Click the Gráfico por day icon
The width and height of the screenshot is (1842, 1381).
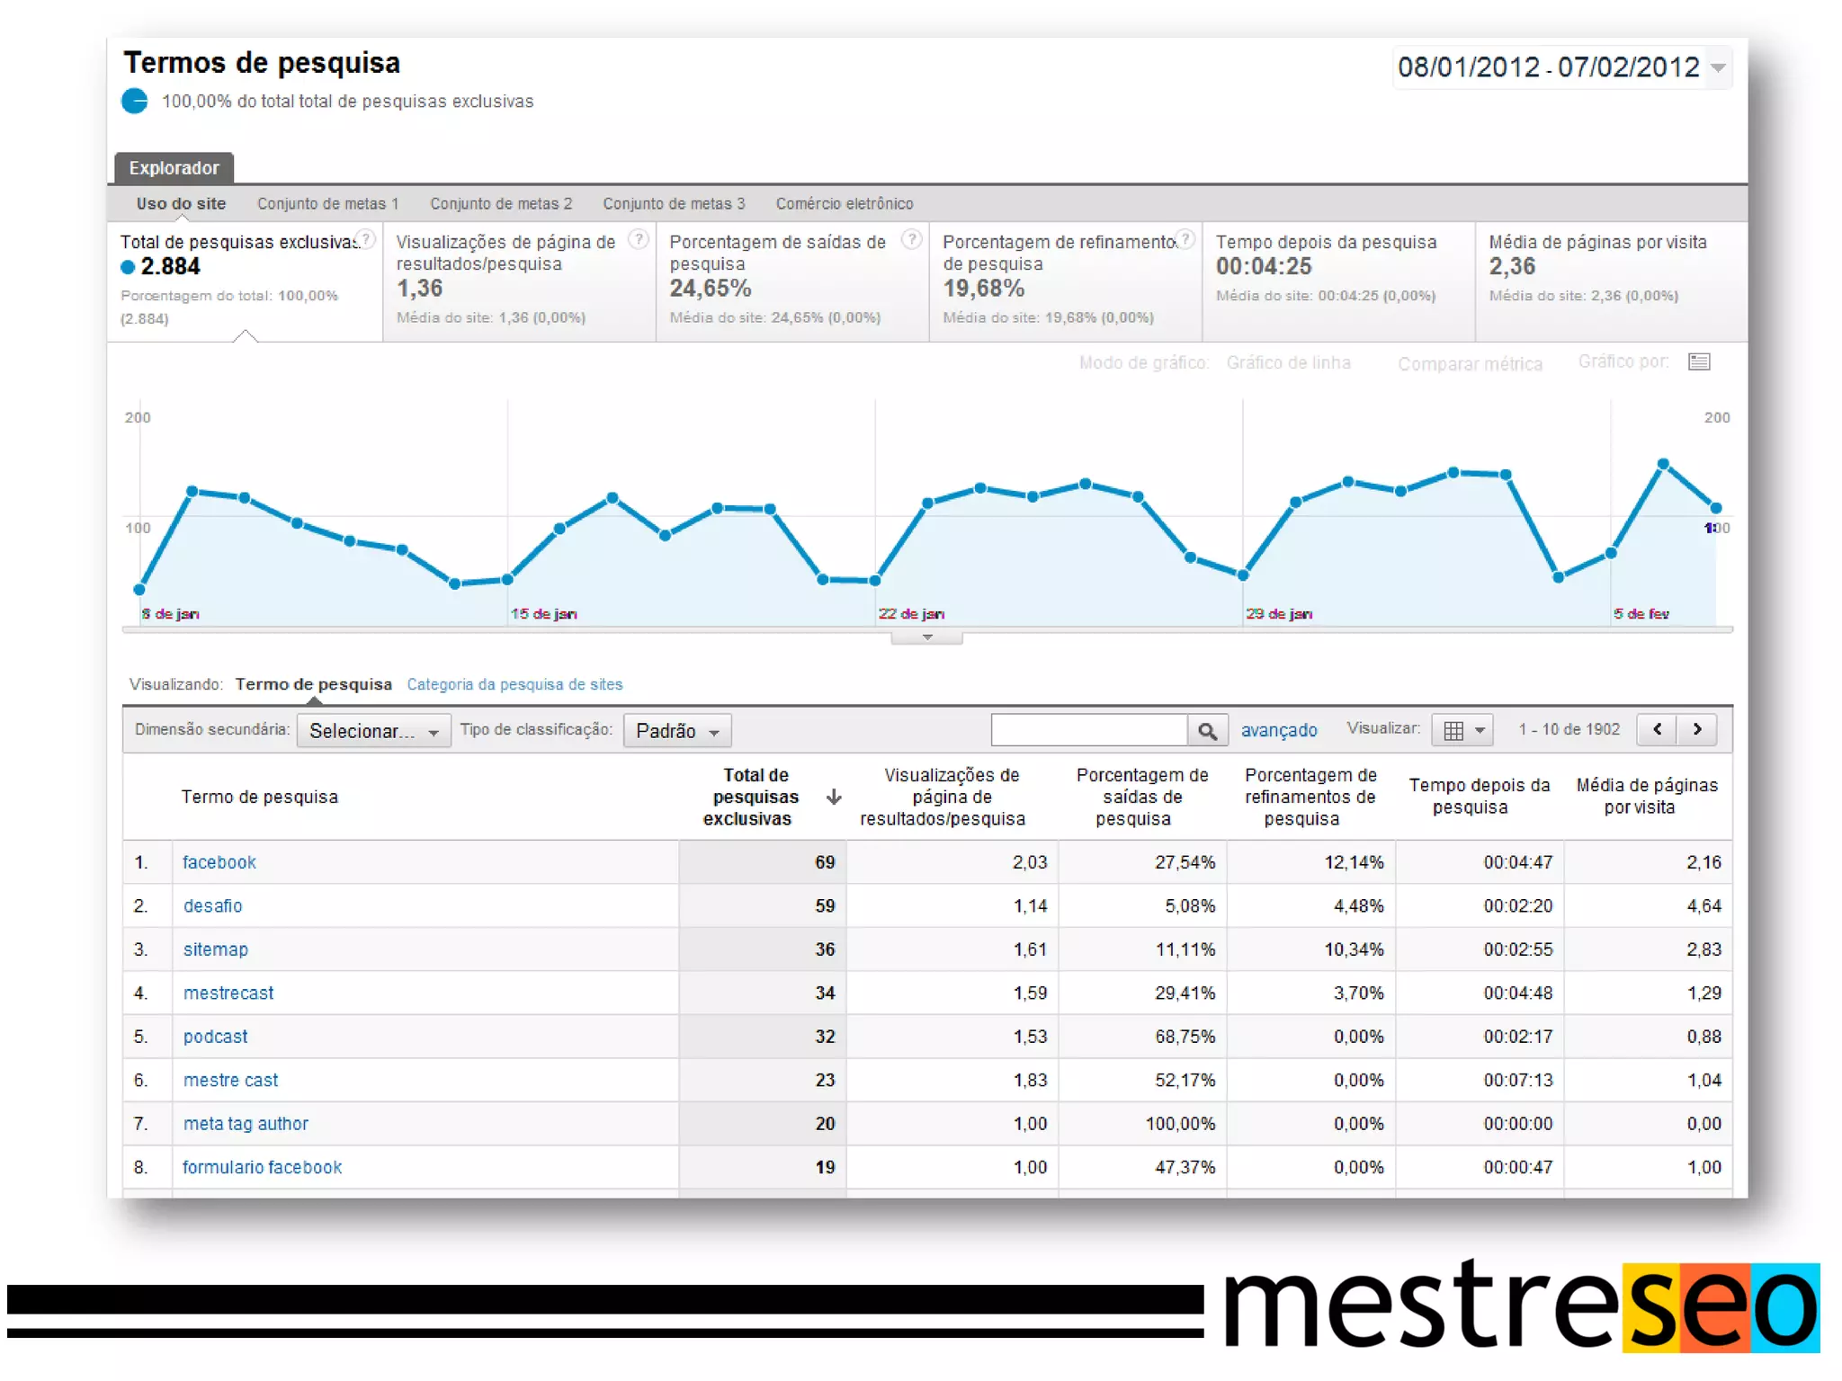1699,361
